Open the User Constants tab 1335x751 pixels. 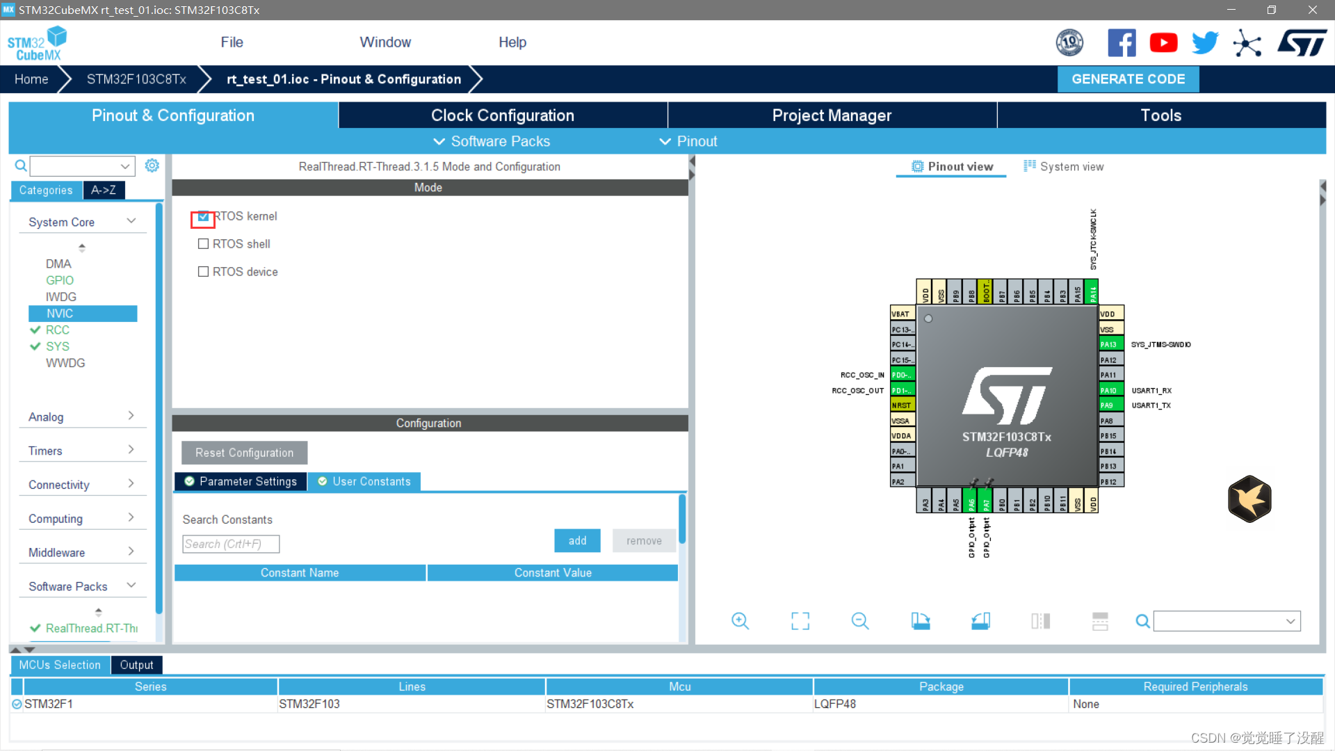tap(364, 481)
